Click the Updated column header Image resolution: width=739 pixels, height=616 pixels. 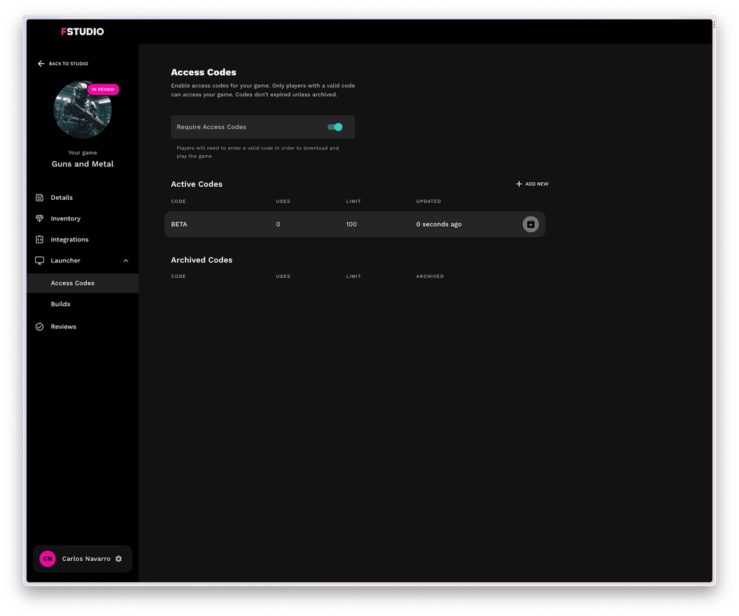pos(429,201)
